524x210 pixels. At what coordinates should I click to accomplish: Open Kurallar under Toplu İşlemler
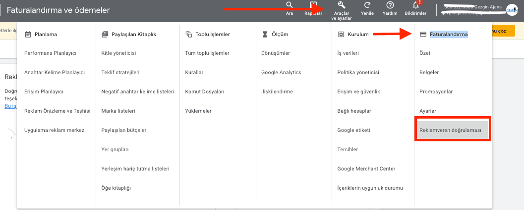[x=194, y=72]
